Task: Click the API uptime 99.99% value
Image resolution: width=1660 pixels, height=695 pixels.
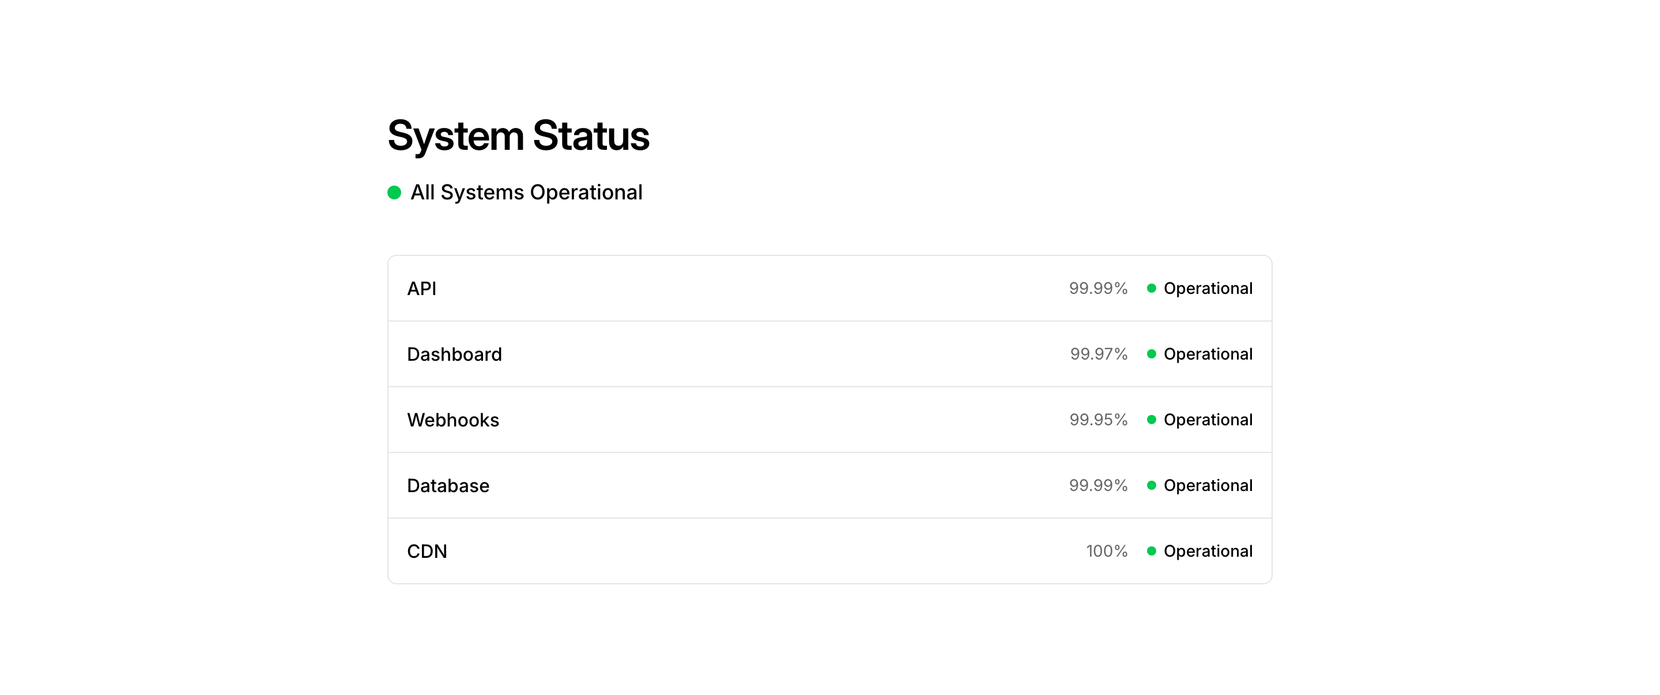Action: [1098, 288]
